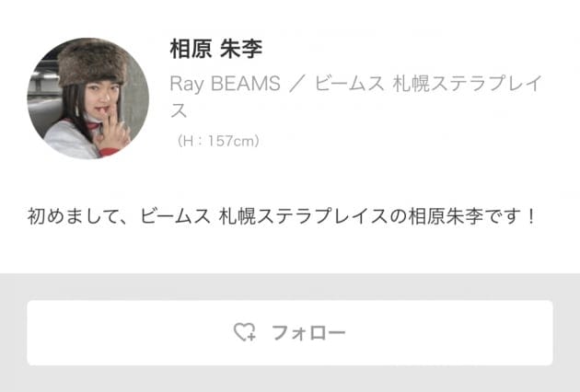Viewport: 580px width, 392px height.
Task: Click the heart-plus icon in follow button
Action: pos(245,332)
